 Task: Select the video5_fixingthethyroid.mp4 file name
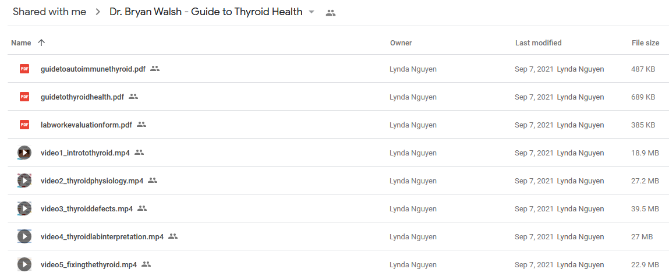(x=89, y=264)
